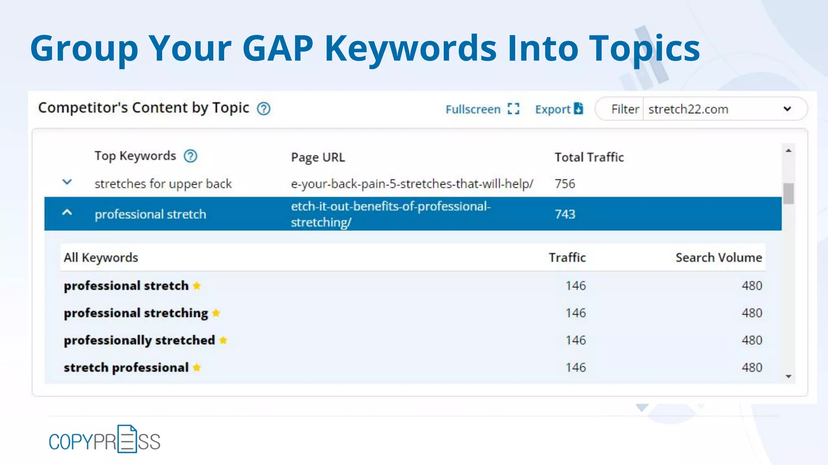Click total traffic value 756
Image resolution: width=828 pixels, height=465 pixels.
tap(565, 184)
